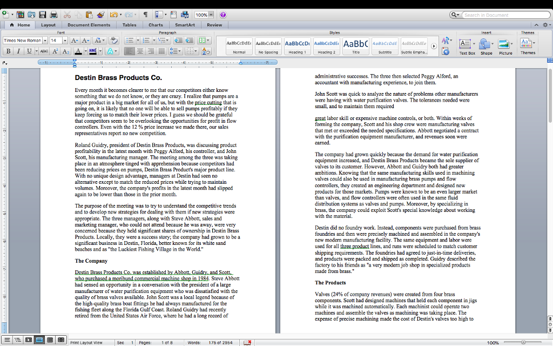Justify the paragraph text
Image resolution: width=553 pixels, height=346 pixels.
click(161, 51)
